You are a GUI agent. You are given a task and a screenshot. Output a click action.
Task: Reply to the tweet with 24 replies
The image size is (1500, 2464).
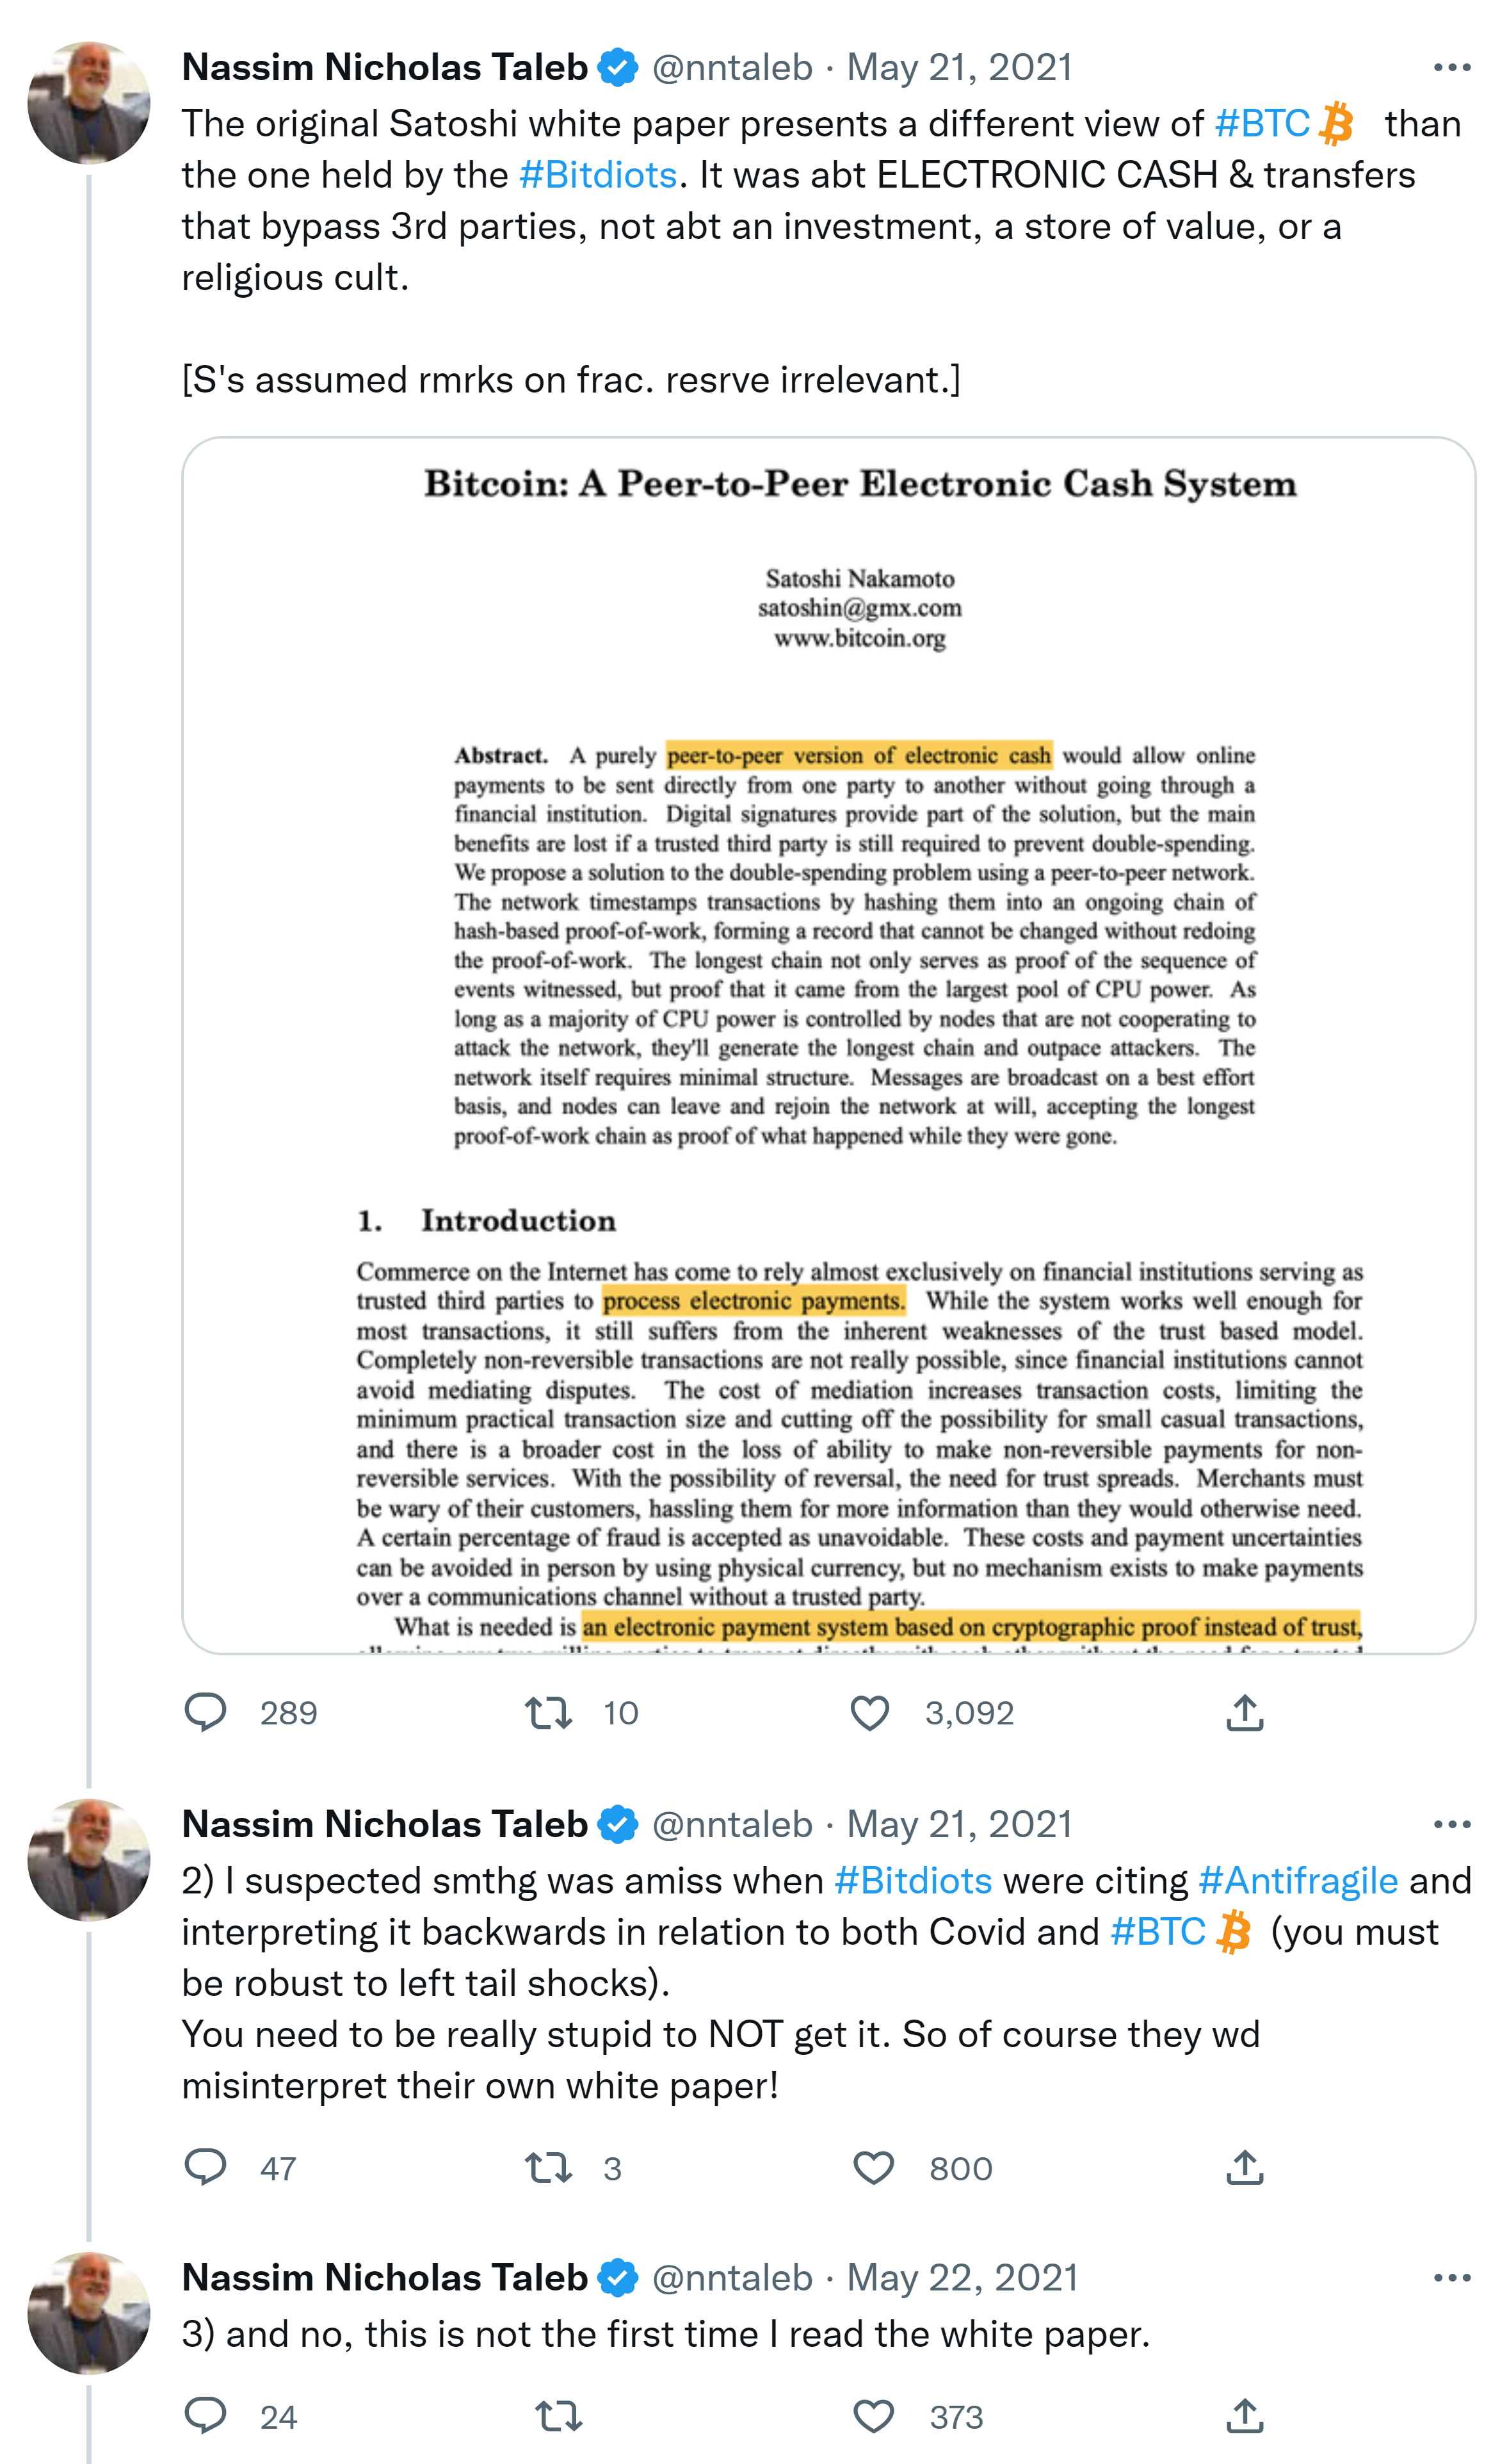click(x=206, y=2416)
